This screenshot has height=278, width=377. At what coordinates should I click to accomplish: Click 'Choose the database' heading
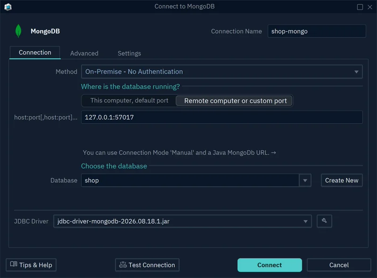114,166
